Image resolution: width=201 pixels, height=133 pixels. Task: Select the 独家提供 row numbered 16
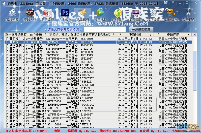(x=98, y=85)
